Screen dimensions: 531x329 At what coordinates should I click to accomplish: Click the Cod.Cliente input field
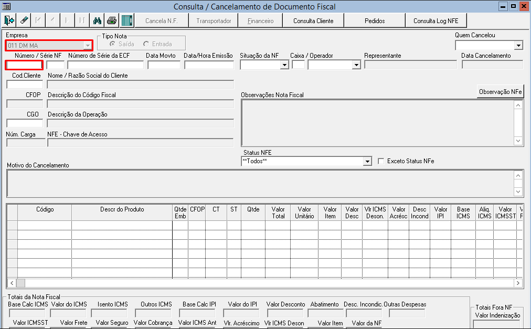point(25,84)
